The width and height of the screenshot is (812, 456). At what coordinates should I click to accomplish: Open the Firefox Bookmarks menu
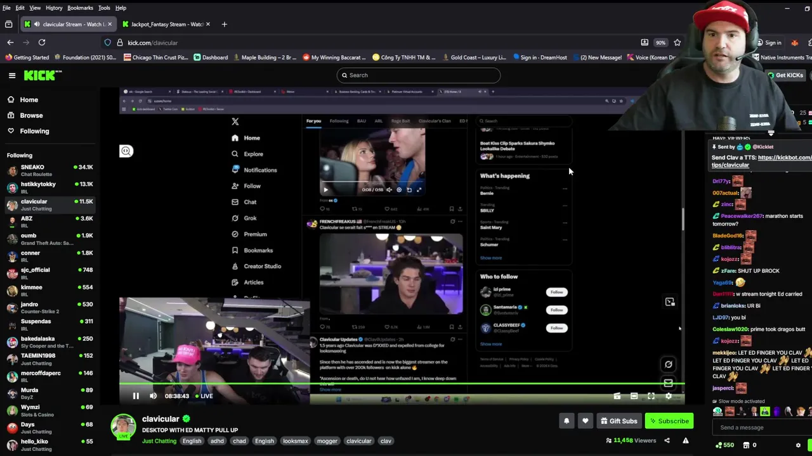click(80, 8)
